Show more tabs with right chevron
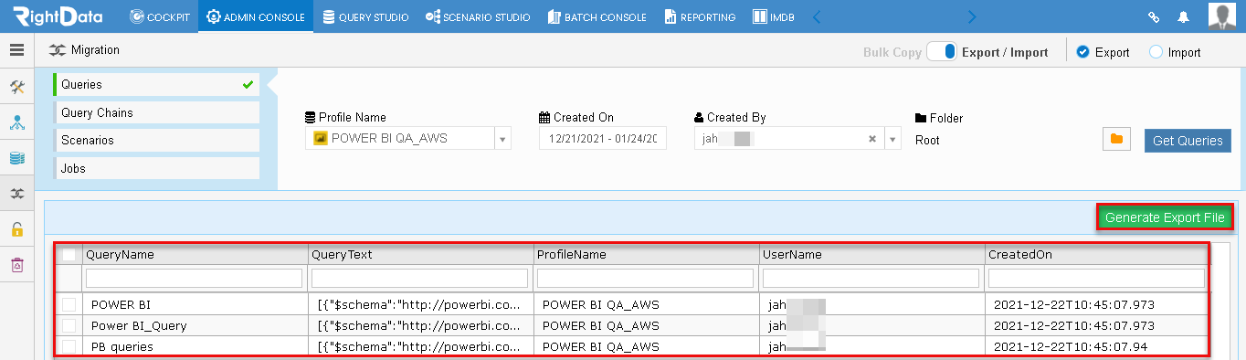This screenshot has width=1246, height=360. click(972, 16)
